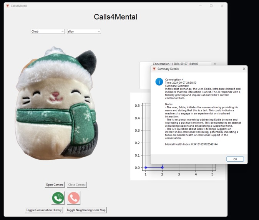This screenshot has height=220, width=259.
Task: Click the Open Camera button
Action: click(x=55, y=185)
